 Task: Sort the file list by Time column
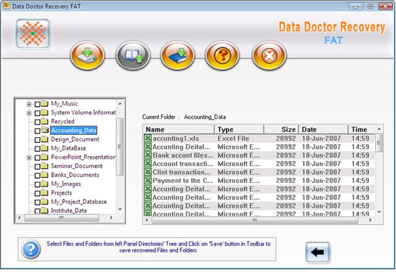click(361, 129)
